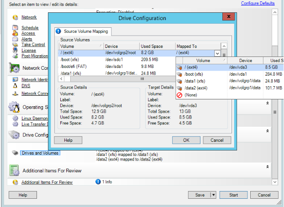Click the Take Control icon
Viewport: 284px width, 207px height.
15,45
